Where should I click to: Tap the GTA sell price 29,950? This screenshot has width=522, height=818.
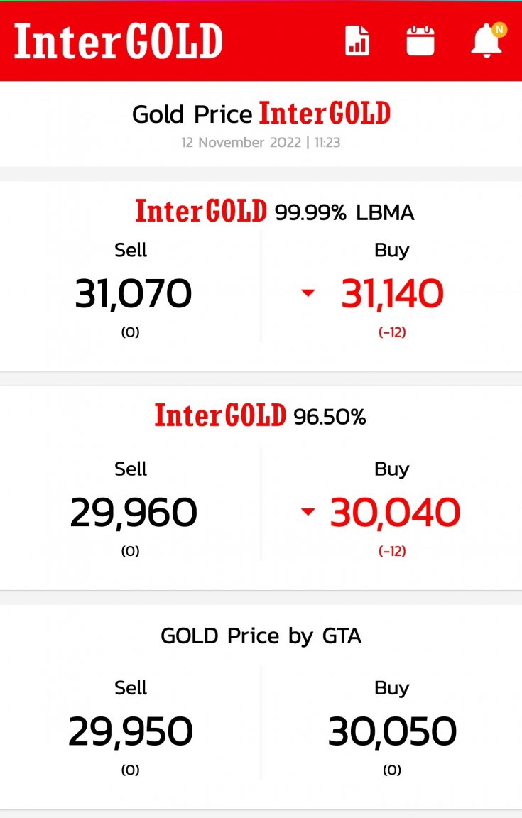pos(131,731)
